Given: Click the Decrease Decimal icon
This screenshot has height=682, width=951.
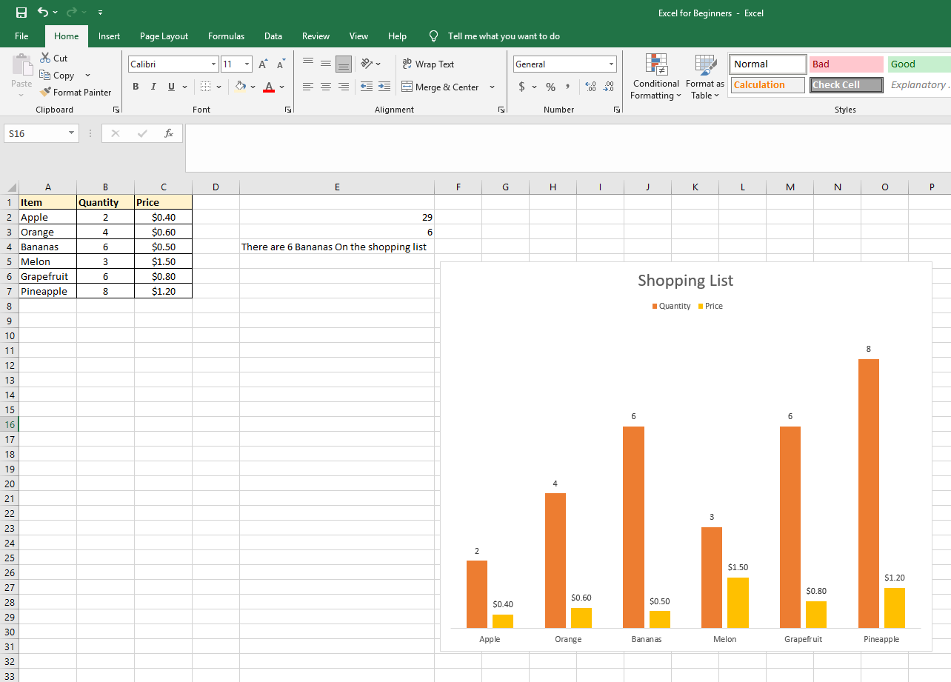Looking at the screenshot, I should [608, 87].
